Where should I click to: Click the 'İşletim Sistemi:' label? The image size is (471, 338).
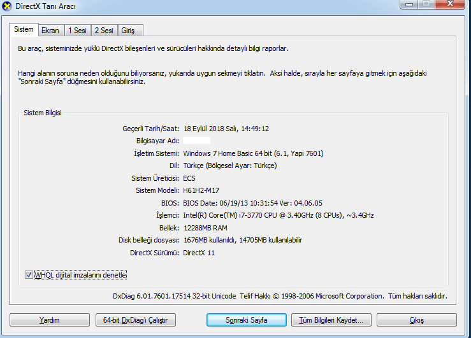(x=157, y=153)
